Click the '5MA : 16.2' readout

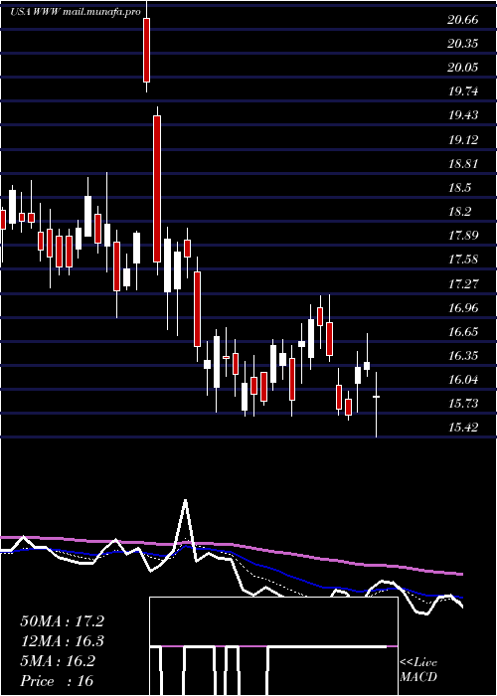(58, 661)
